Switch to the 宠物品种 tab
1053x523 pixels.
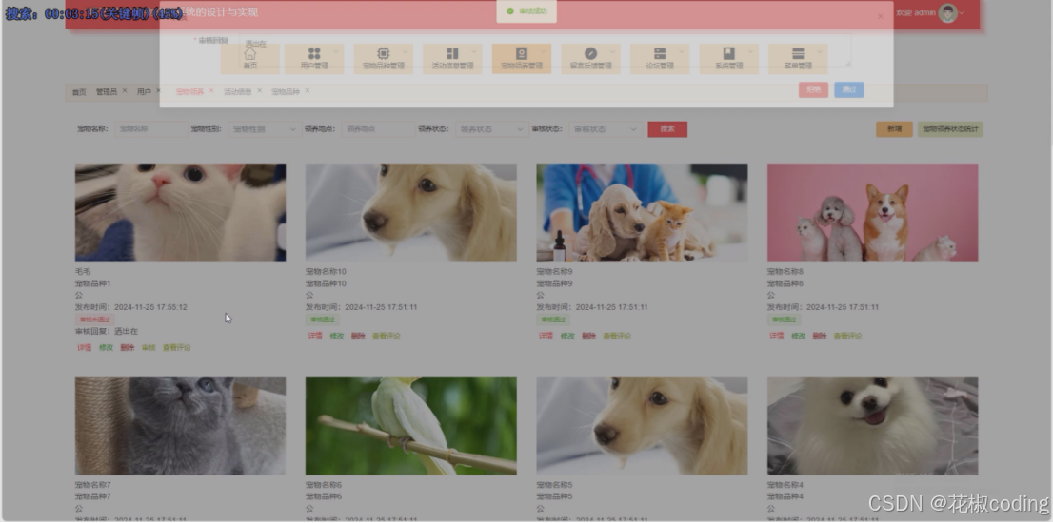(x=286, y=92)
